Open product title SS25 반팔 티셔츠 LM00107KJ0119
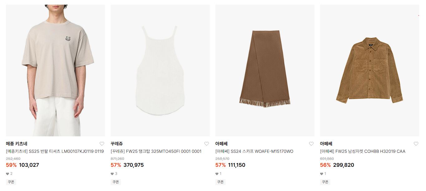Image resolution: width=426 pixels, height=191 pixels. click(x=55, y=152)
